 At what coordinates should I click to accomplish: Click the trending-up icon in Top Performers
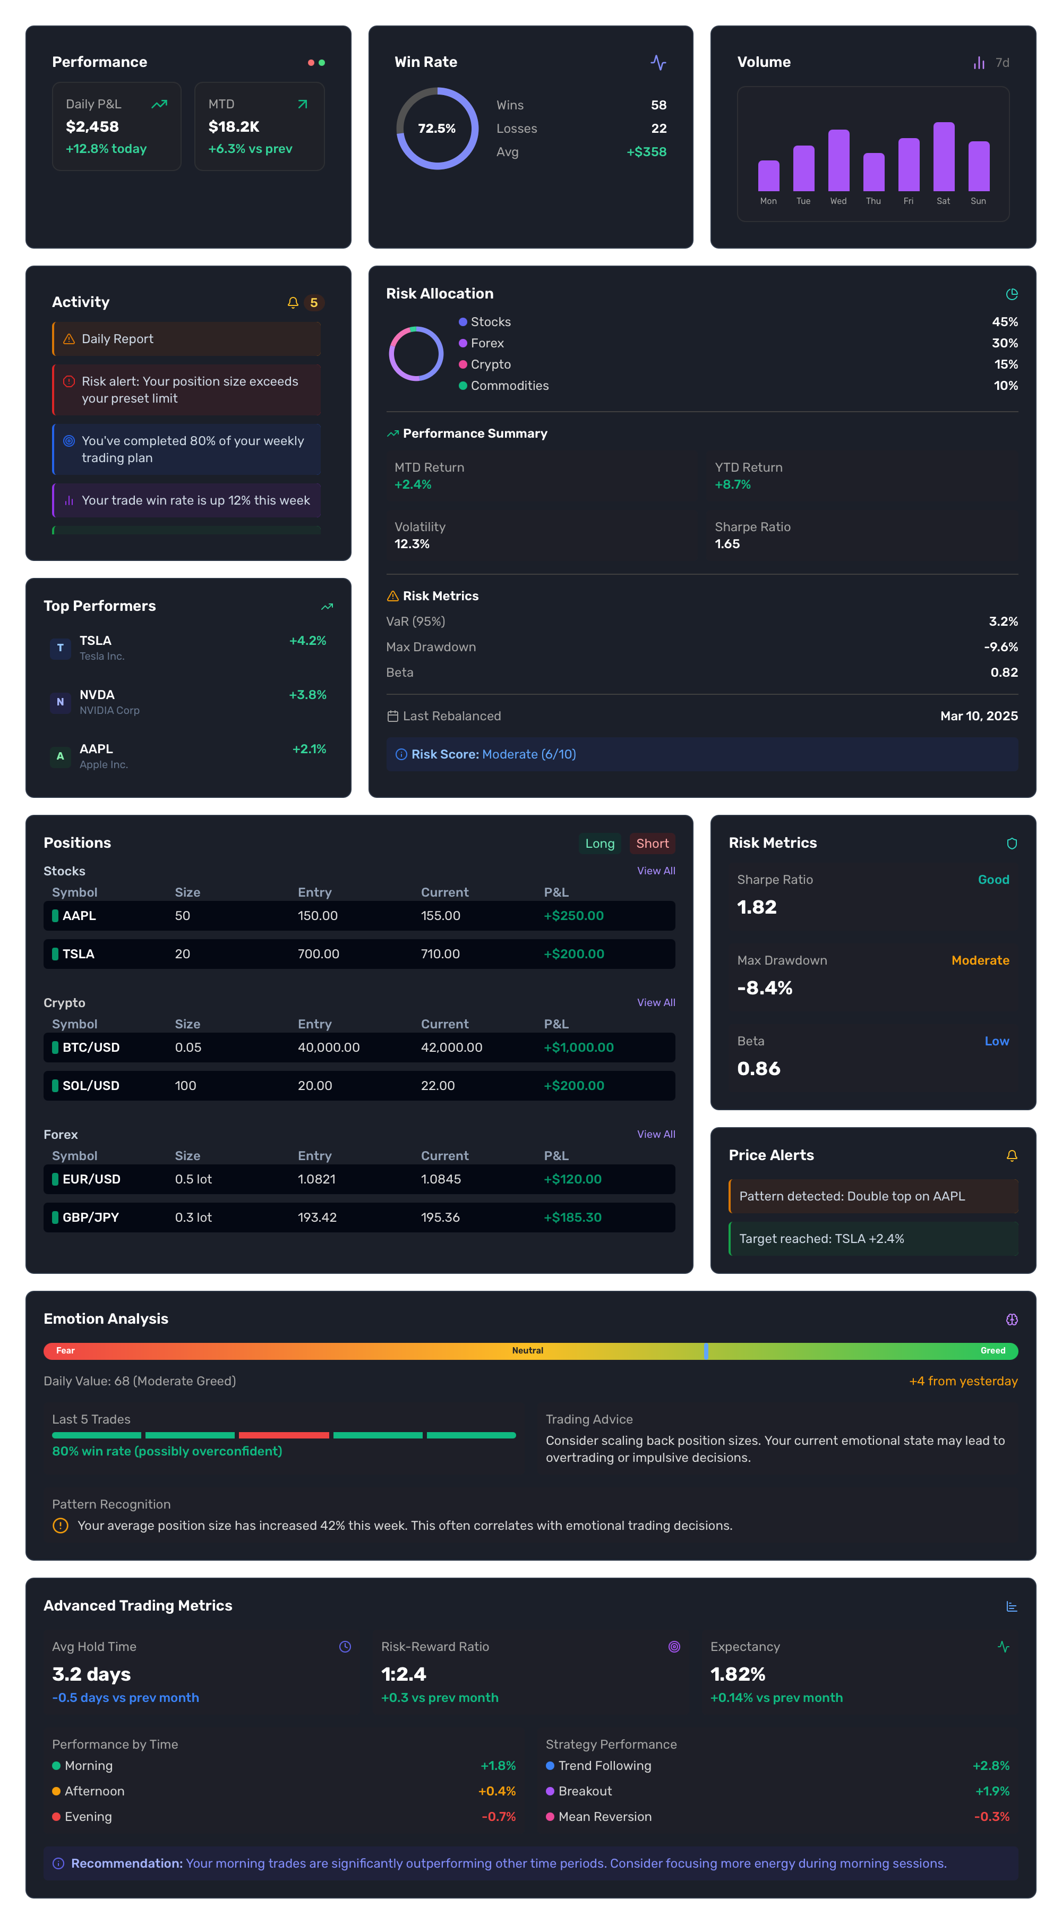327,607
